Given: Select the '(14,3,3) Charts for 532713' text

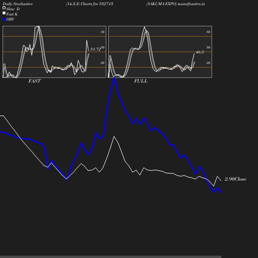Looking at the screenshot, I should click(x=89, y=4).
